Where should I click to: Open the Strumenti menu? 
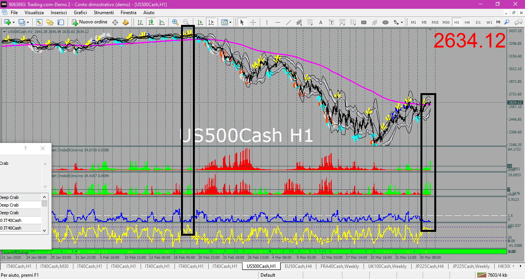tap(103, 13)
